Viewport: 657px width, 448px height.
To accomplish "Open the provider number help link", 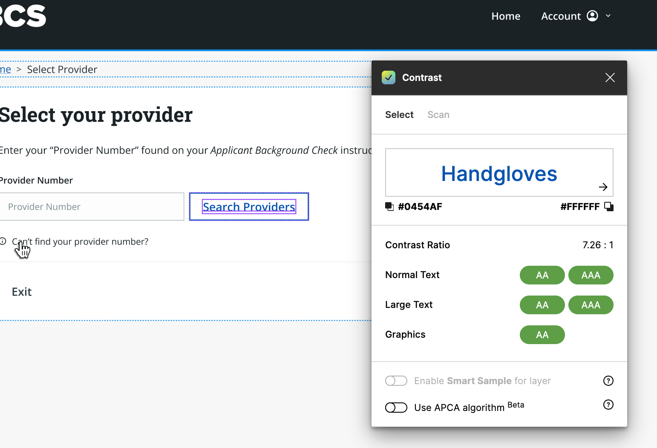I will [80, 241].
